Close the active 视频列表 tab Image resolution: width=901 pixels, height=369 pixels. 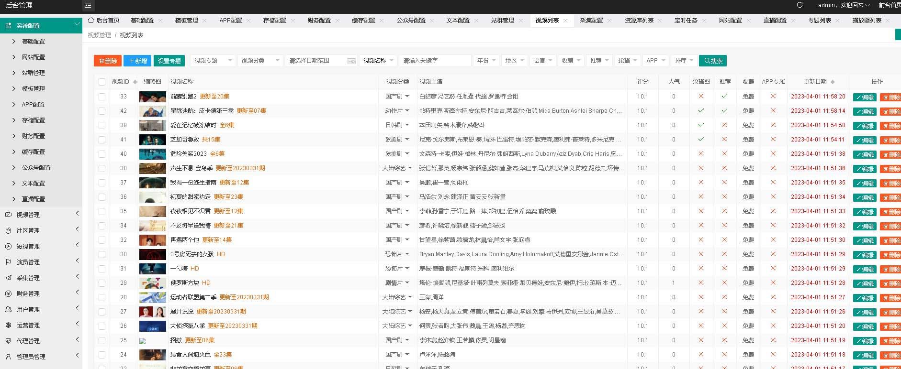[565, 21]
